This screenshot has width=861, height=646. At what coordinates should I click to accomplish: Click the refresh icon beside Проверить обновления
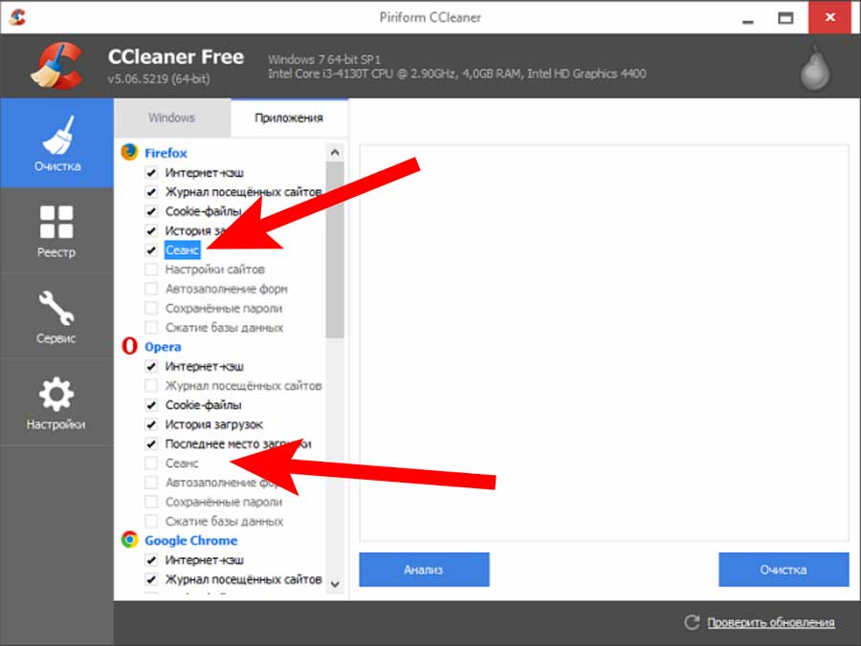[x=692, y=622]
